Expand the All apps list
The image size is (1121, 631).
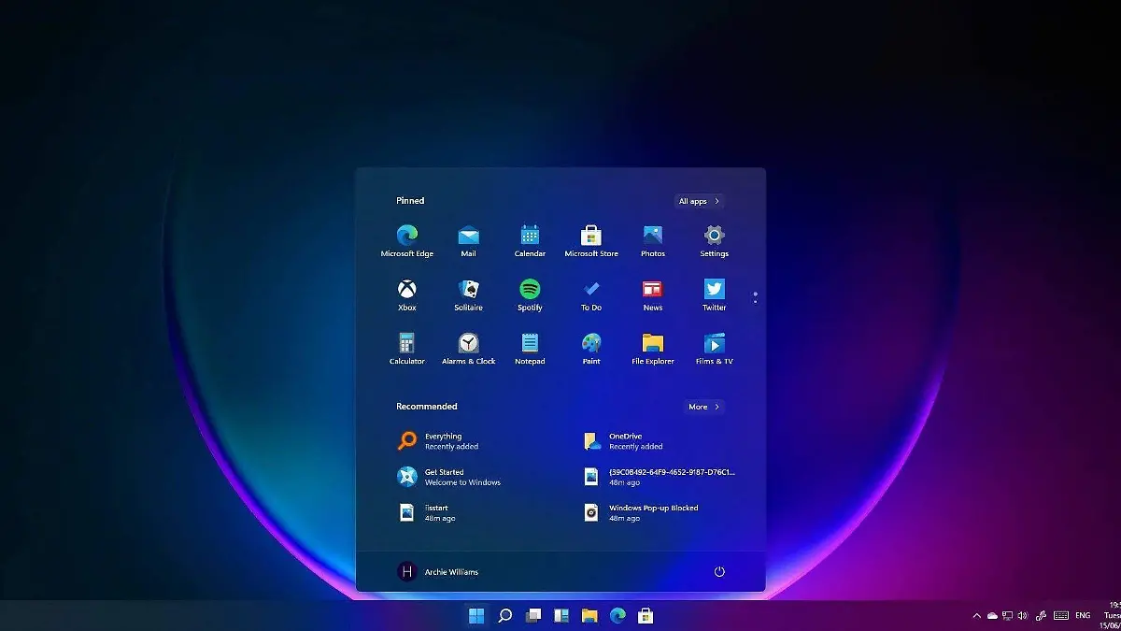pos(699,201)
